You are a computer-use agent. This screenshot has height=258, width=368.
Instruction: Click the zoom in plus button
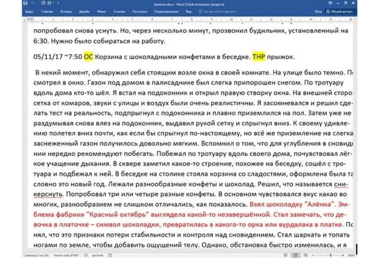click(343, 255)
